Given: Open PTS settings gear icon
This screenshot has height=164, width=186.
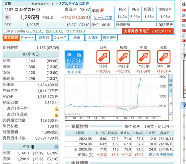Looking at the screenshot, I should pos(32,147).
